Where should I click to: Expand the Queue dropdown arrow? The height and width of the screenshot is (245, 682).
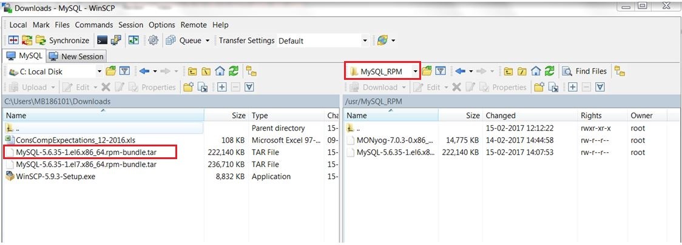point(208,41)
